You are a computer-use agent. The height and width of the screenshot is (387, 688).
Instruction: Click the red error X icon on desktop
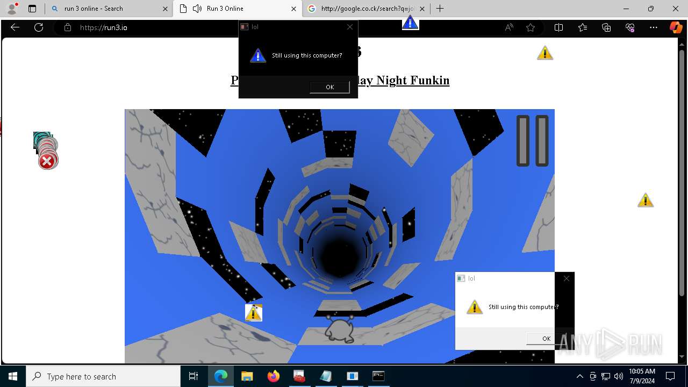click(47, 160)
